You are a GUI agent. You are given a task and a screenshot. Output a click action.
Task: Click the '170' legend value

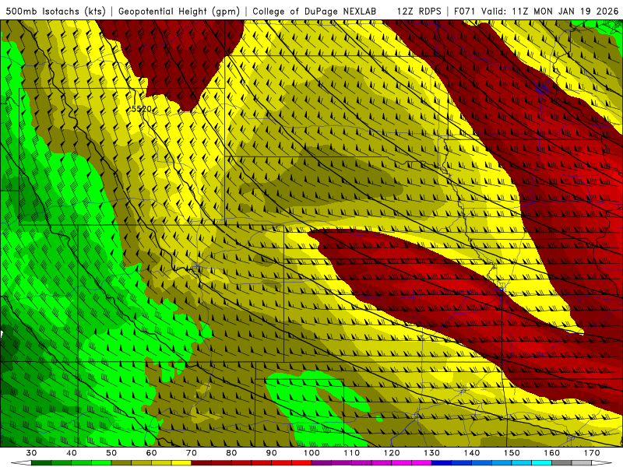click(x=592, y=453)
